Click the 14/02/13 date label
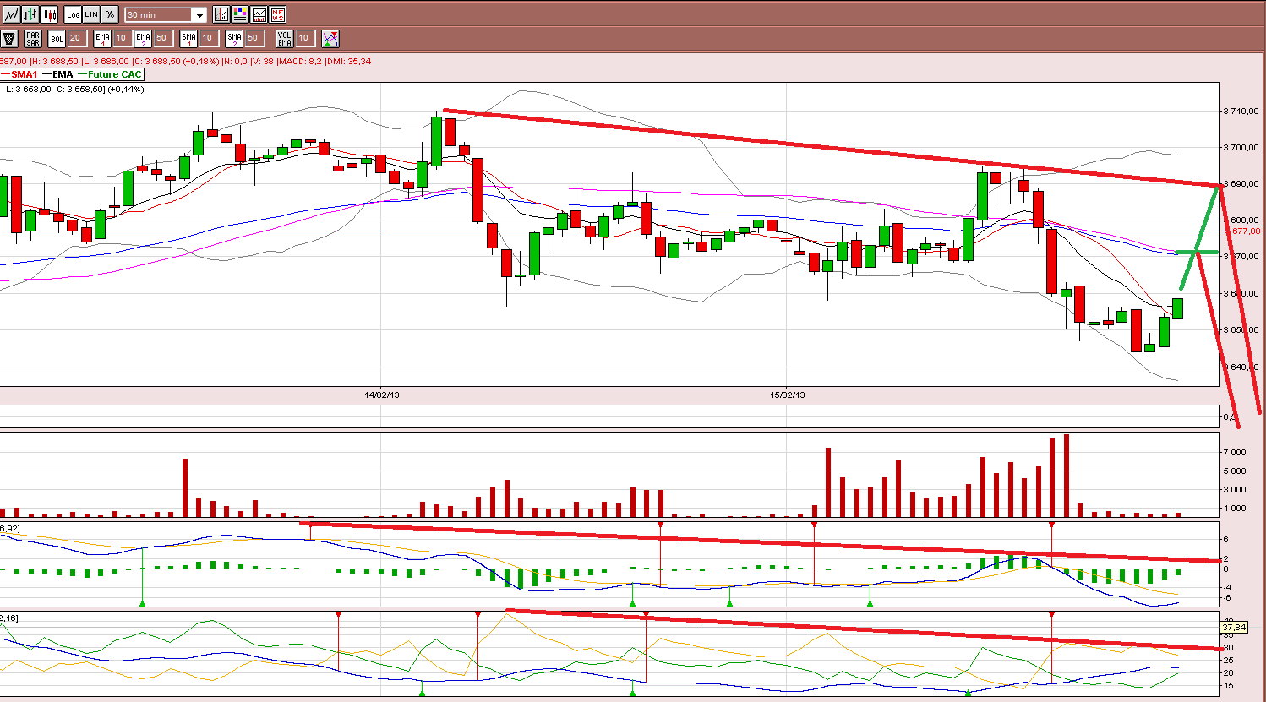The image size is (1266, 702). click(x=382, y=395)
